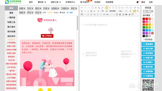162x91 pixels.
Task: Open the 图文 style dropdown
Action: (38, 8)
